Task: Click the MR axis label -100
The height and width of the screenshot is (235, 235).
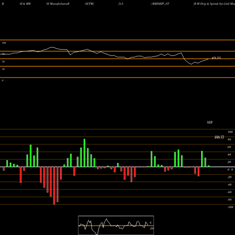Action: (x=230, y=207)
